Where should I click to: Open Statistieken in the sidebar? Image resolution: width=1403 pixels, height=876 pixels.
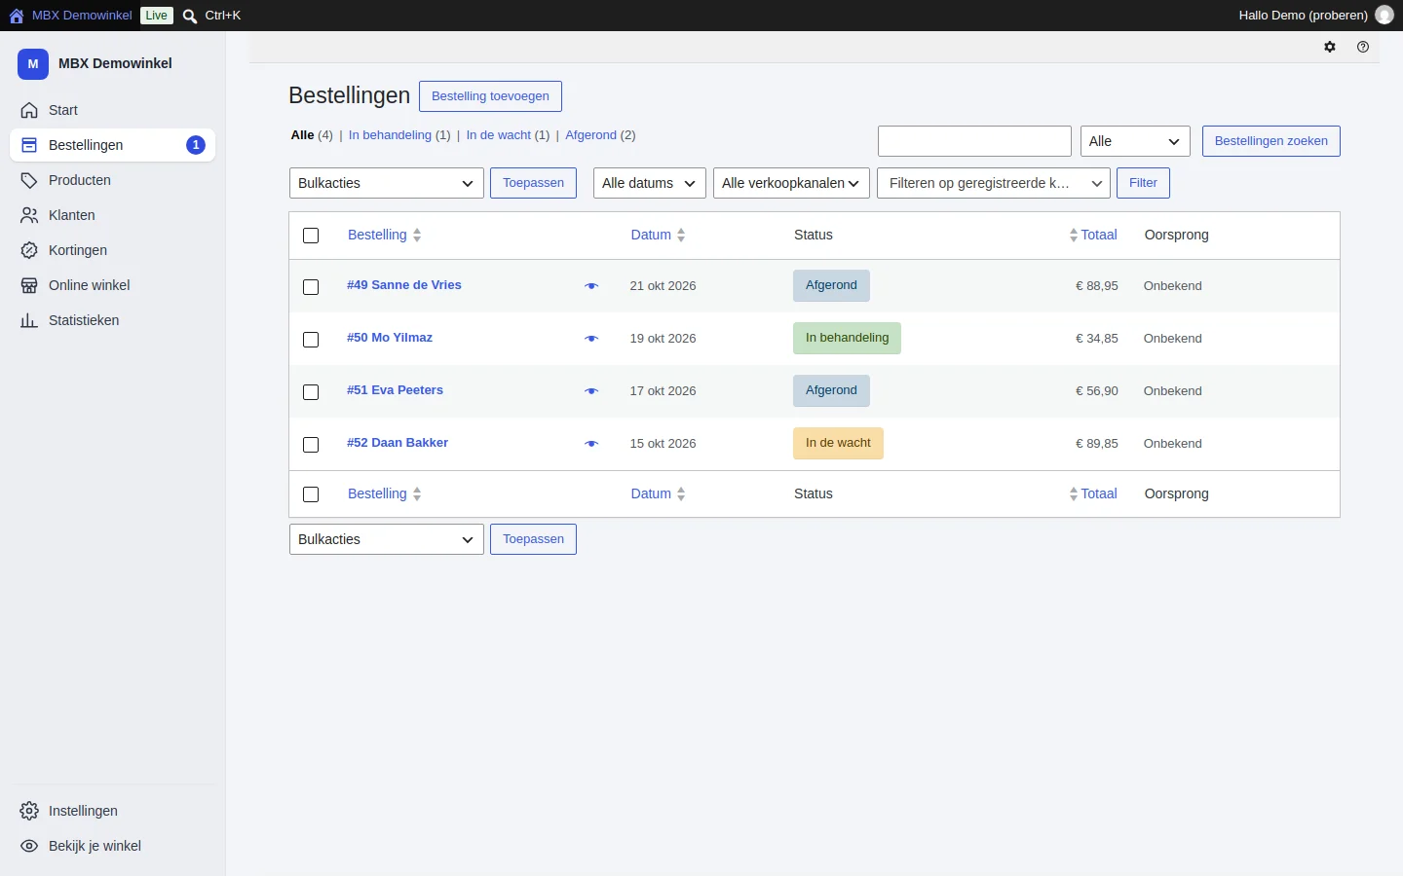coord(113,320)
